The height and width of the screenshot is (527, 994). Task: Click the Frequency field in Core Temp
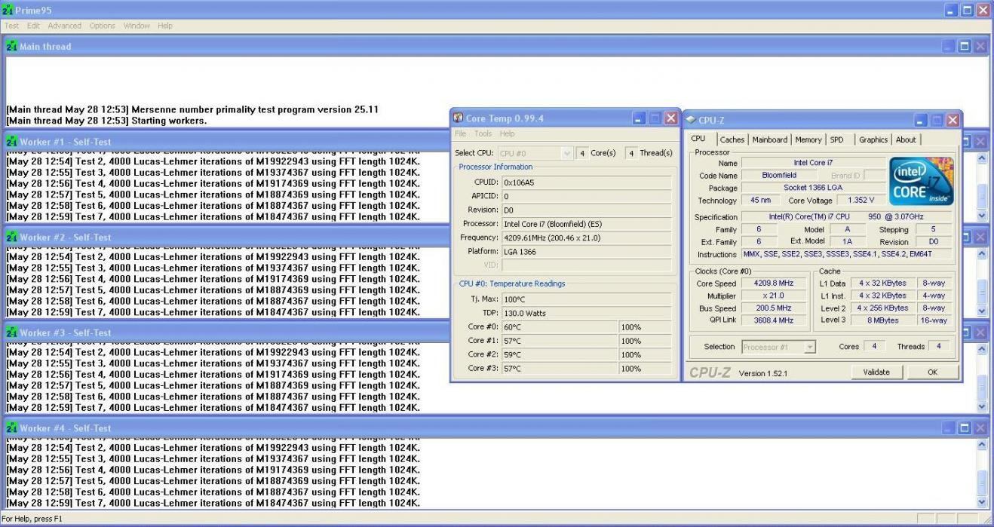coord(587,237)
